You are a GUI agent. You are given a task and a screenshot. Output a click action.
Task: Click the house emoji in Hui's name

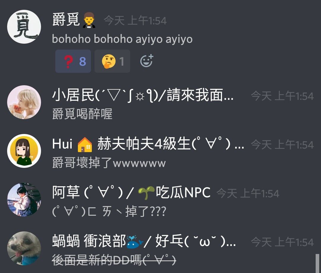click(85, 145)
